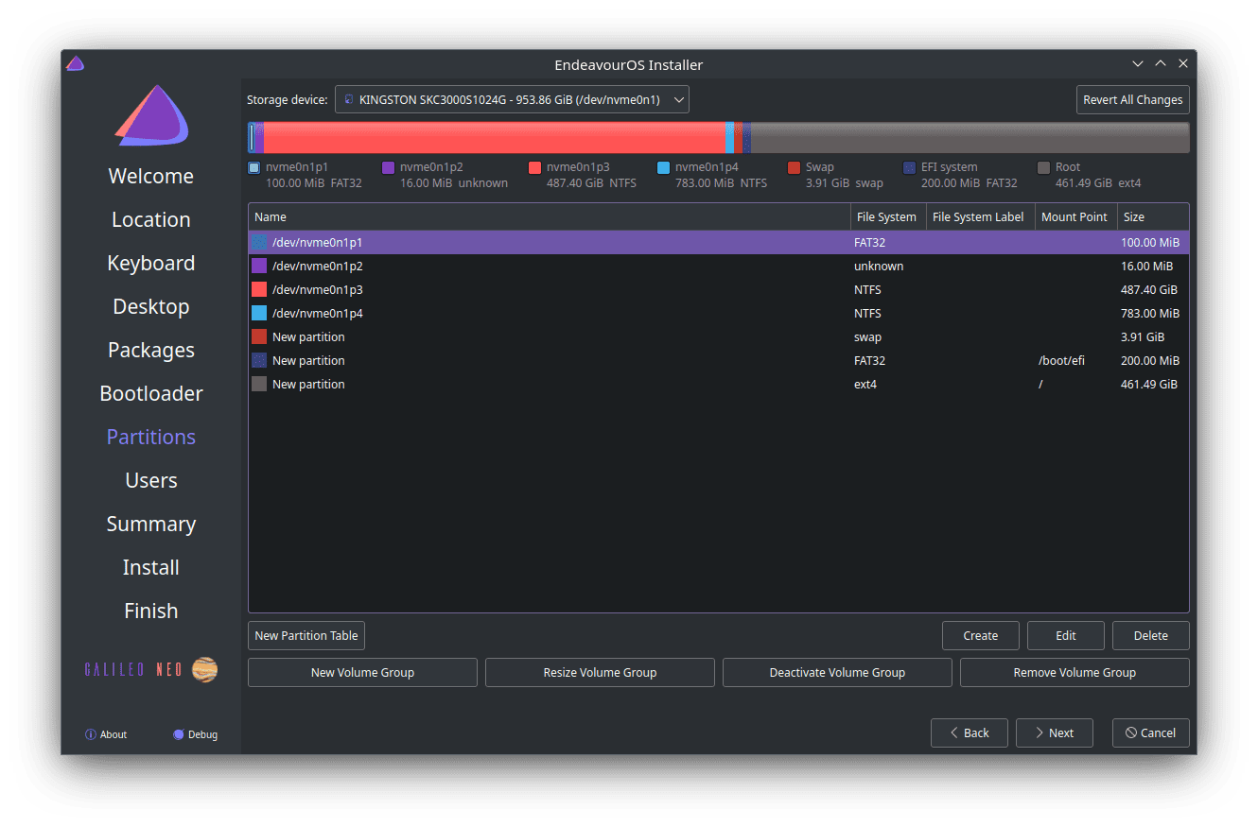Sort by the Size column header
The height and width of the screenshot is (827, 1258).
1152,216
